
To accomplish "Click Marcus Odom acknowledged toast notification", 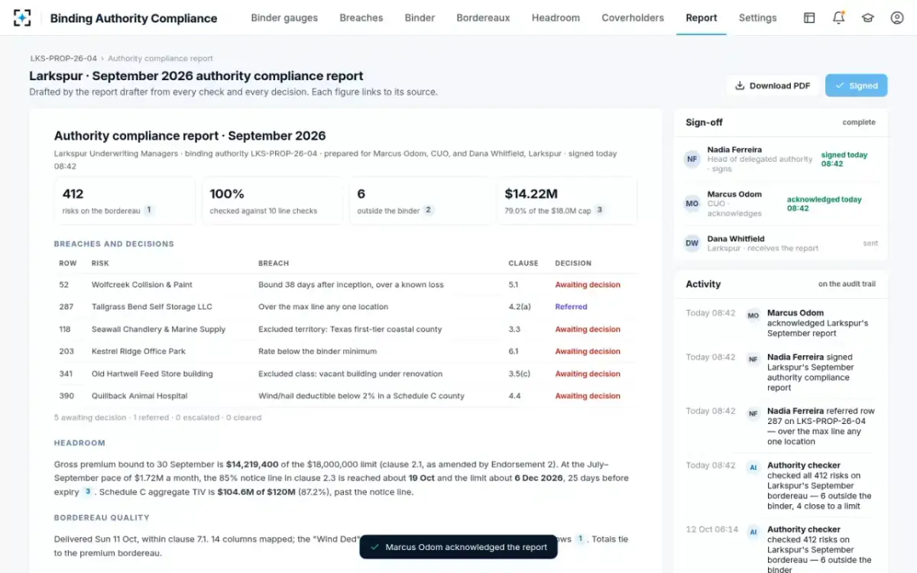I will point(458,547).
